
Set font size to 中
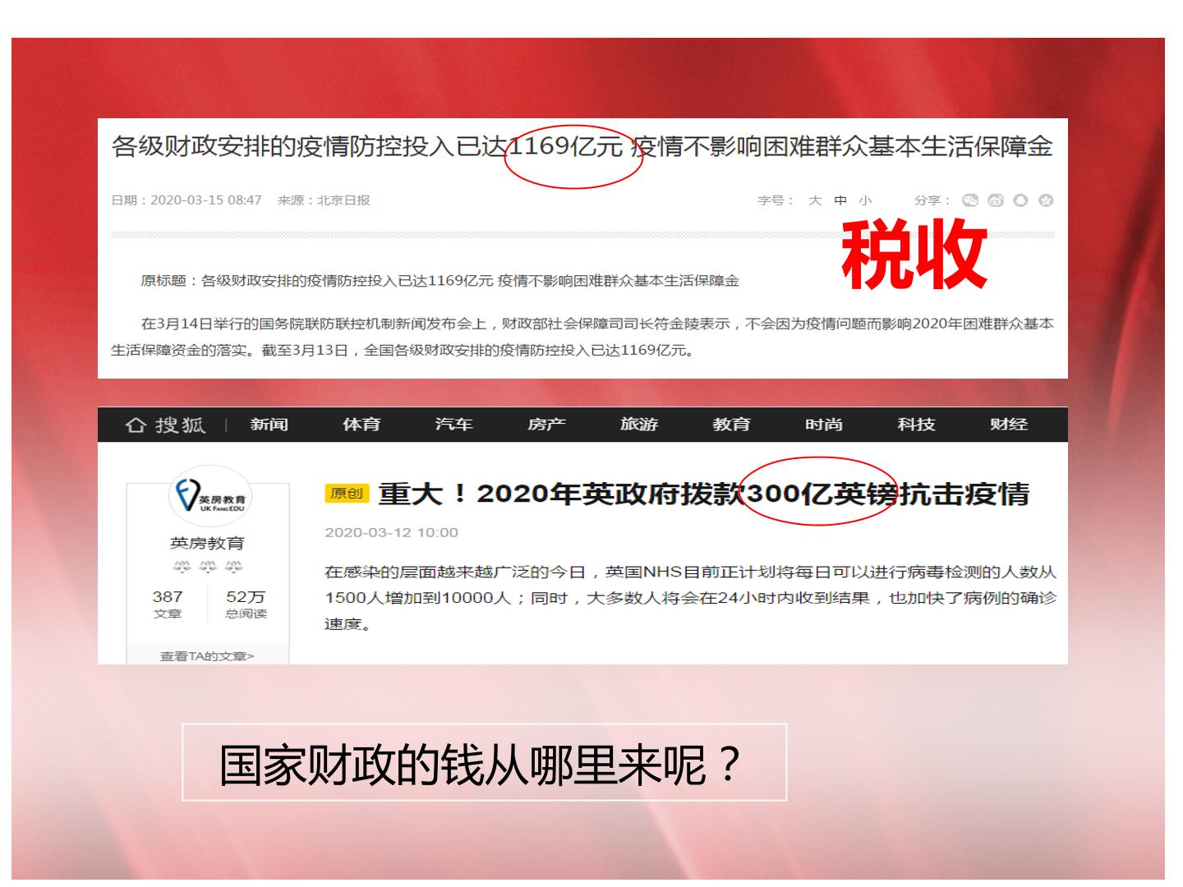840,200
